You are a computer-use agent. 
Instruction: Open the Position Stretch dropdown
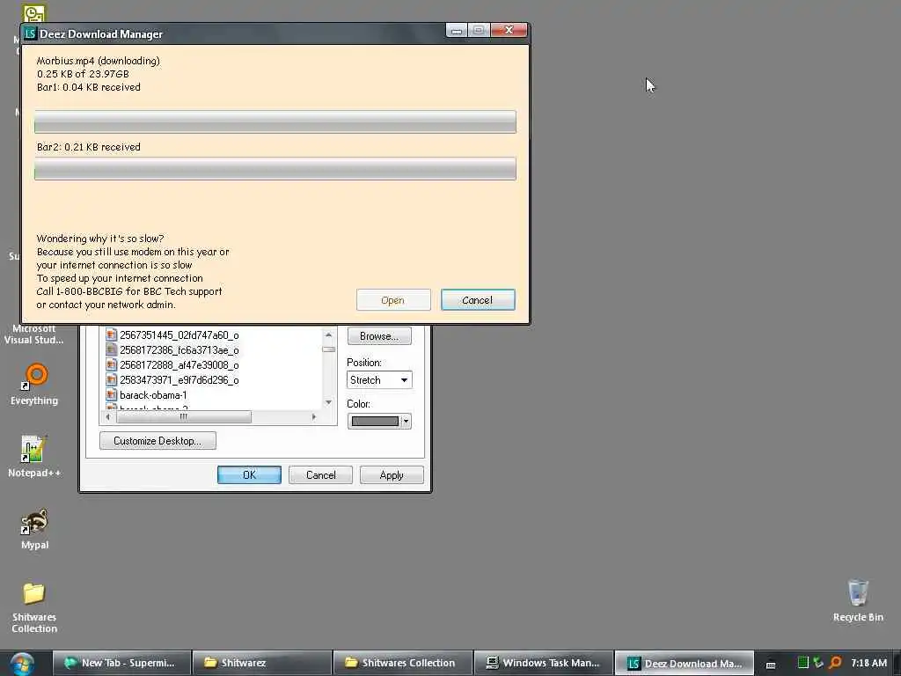coord(379,380)
